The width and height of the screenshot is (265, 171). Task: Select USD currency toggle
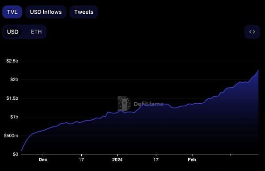pos(13,32)
